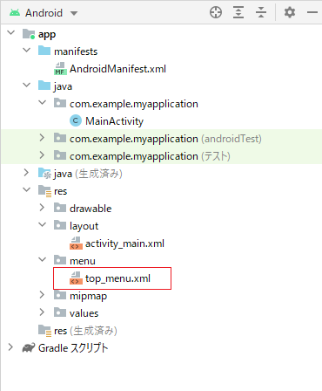Collapse the menu folder
Image resolution: width=322 pixels, height=391 pixels.
pos(43,259)
